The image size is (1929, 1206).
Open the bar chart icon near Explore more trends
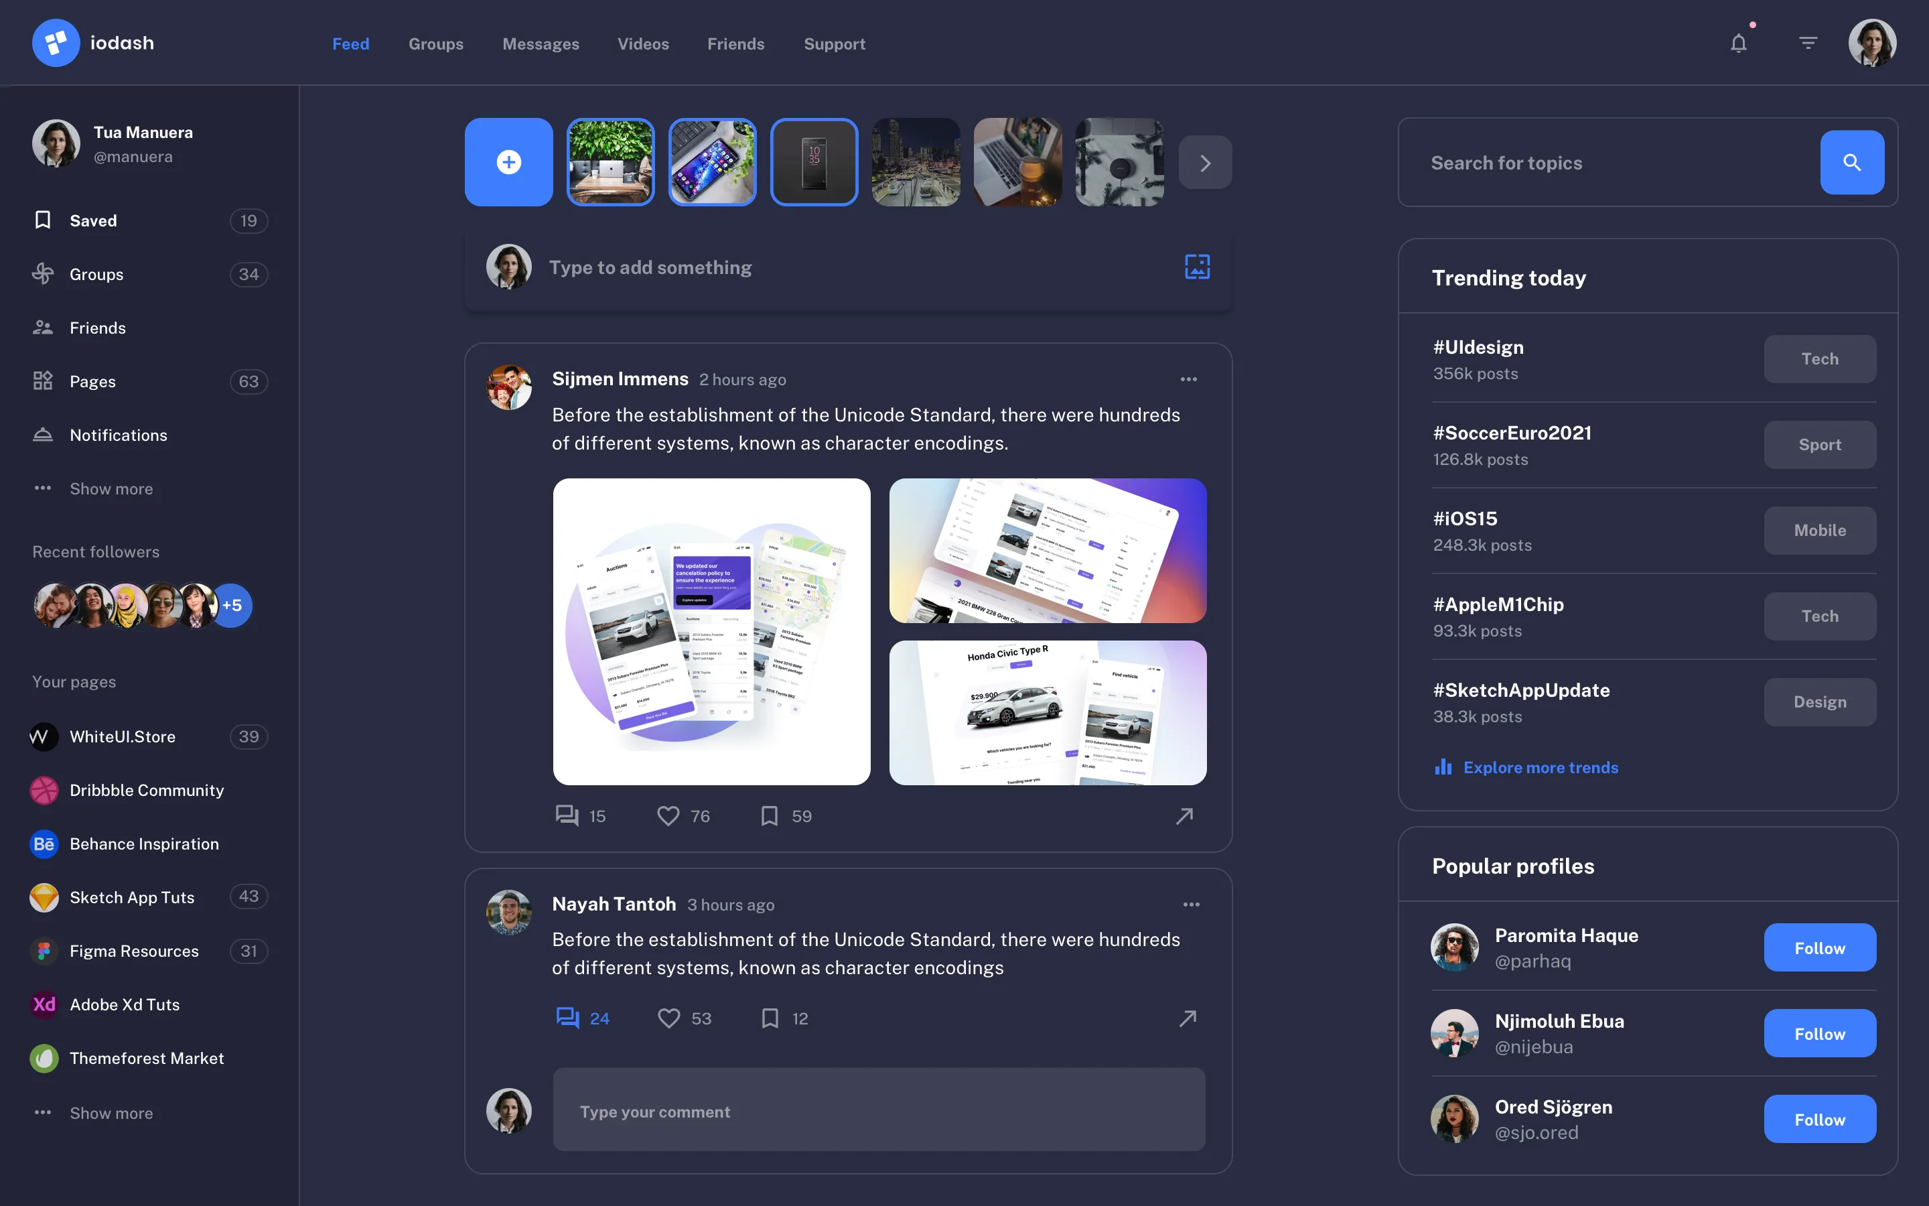[x=1443, y=766]
